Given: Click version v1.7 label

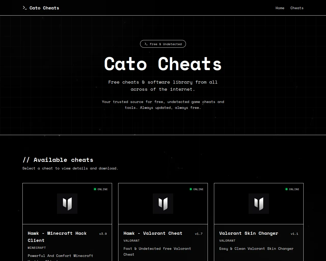Looking at the screenshot, I should coord(199,234).
